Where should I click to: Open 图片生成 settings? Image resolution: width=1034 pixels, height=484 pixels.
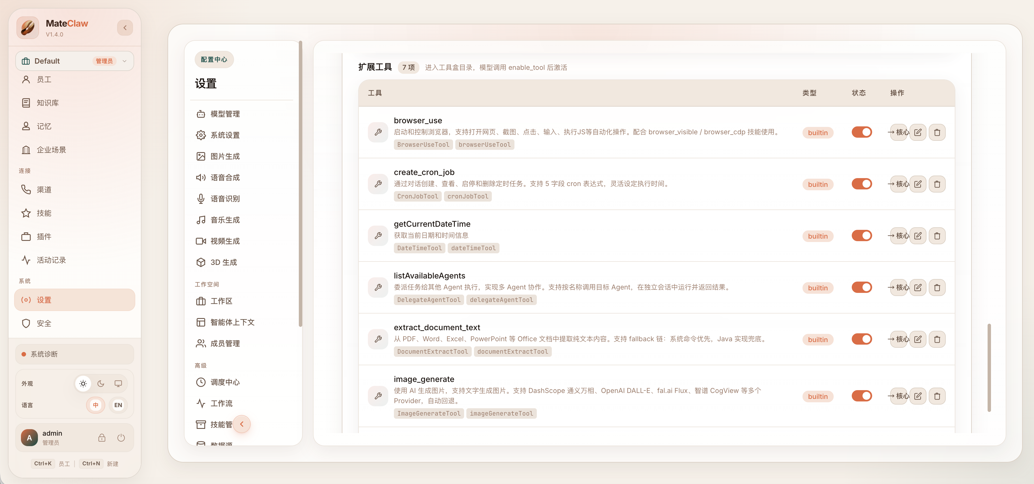tap(242, 156)
